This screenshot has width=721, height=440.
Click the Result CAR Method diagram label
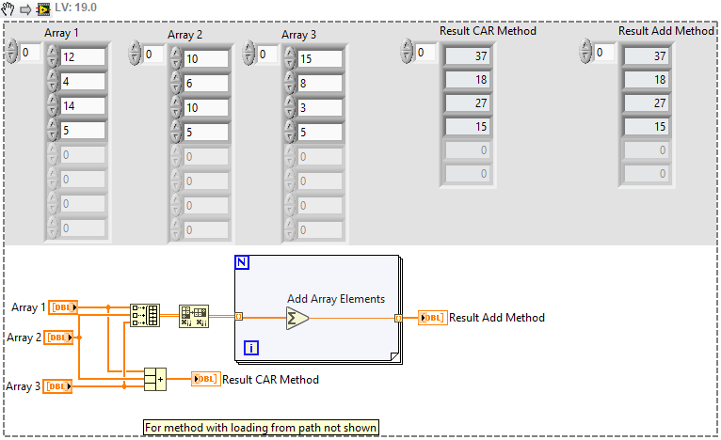click(x=270, y=380)
